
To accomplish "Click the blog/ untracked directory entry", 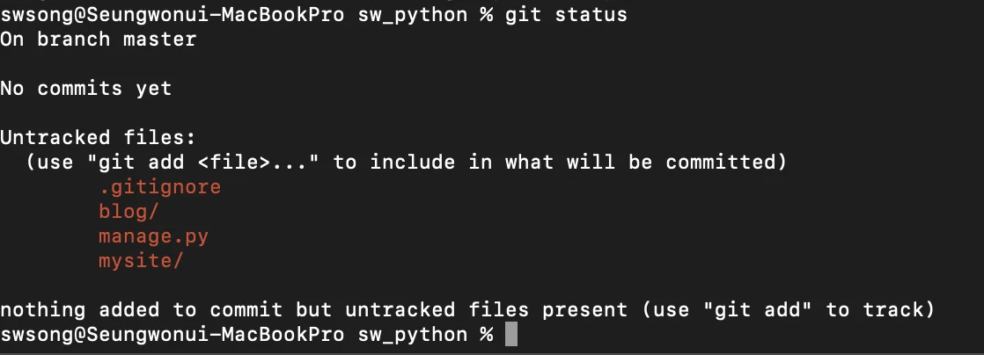I will (128, 212).
